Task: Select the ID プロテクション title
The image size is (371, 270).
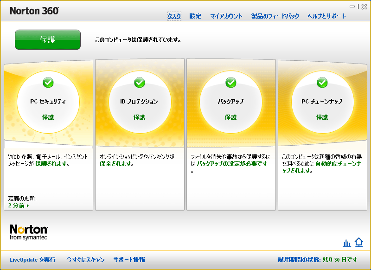Action: [139, 102]
